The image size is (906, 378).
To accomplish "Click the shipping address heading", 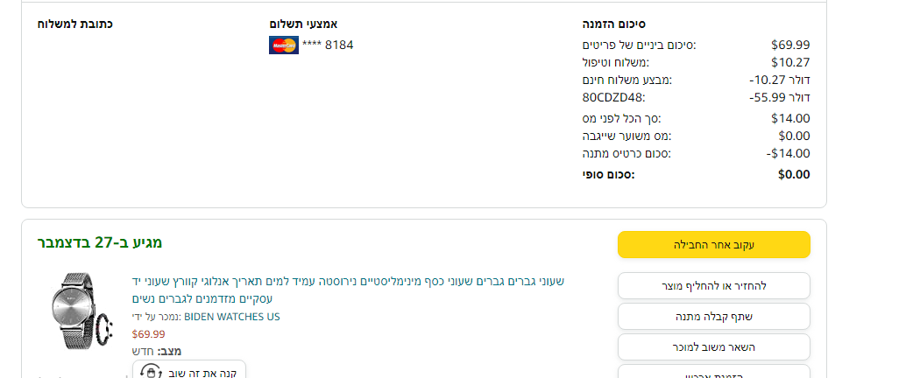I will (74, 24).
